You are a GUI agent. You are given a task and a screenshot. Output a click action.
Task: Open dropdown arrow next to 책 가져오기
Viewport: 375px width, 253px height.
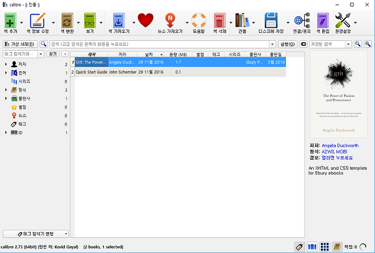tap(134, 23)
